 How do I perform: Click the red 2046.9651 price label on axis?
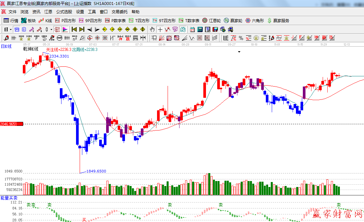[12, 124]
